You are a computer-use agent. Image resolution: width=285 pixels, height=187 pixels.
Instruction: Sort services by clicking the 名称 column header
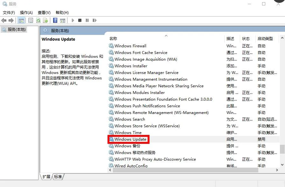(113, 38)
